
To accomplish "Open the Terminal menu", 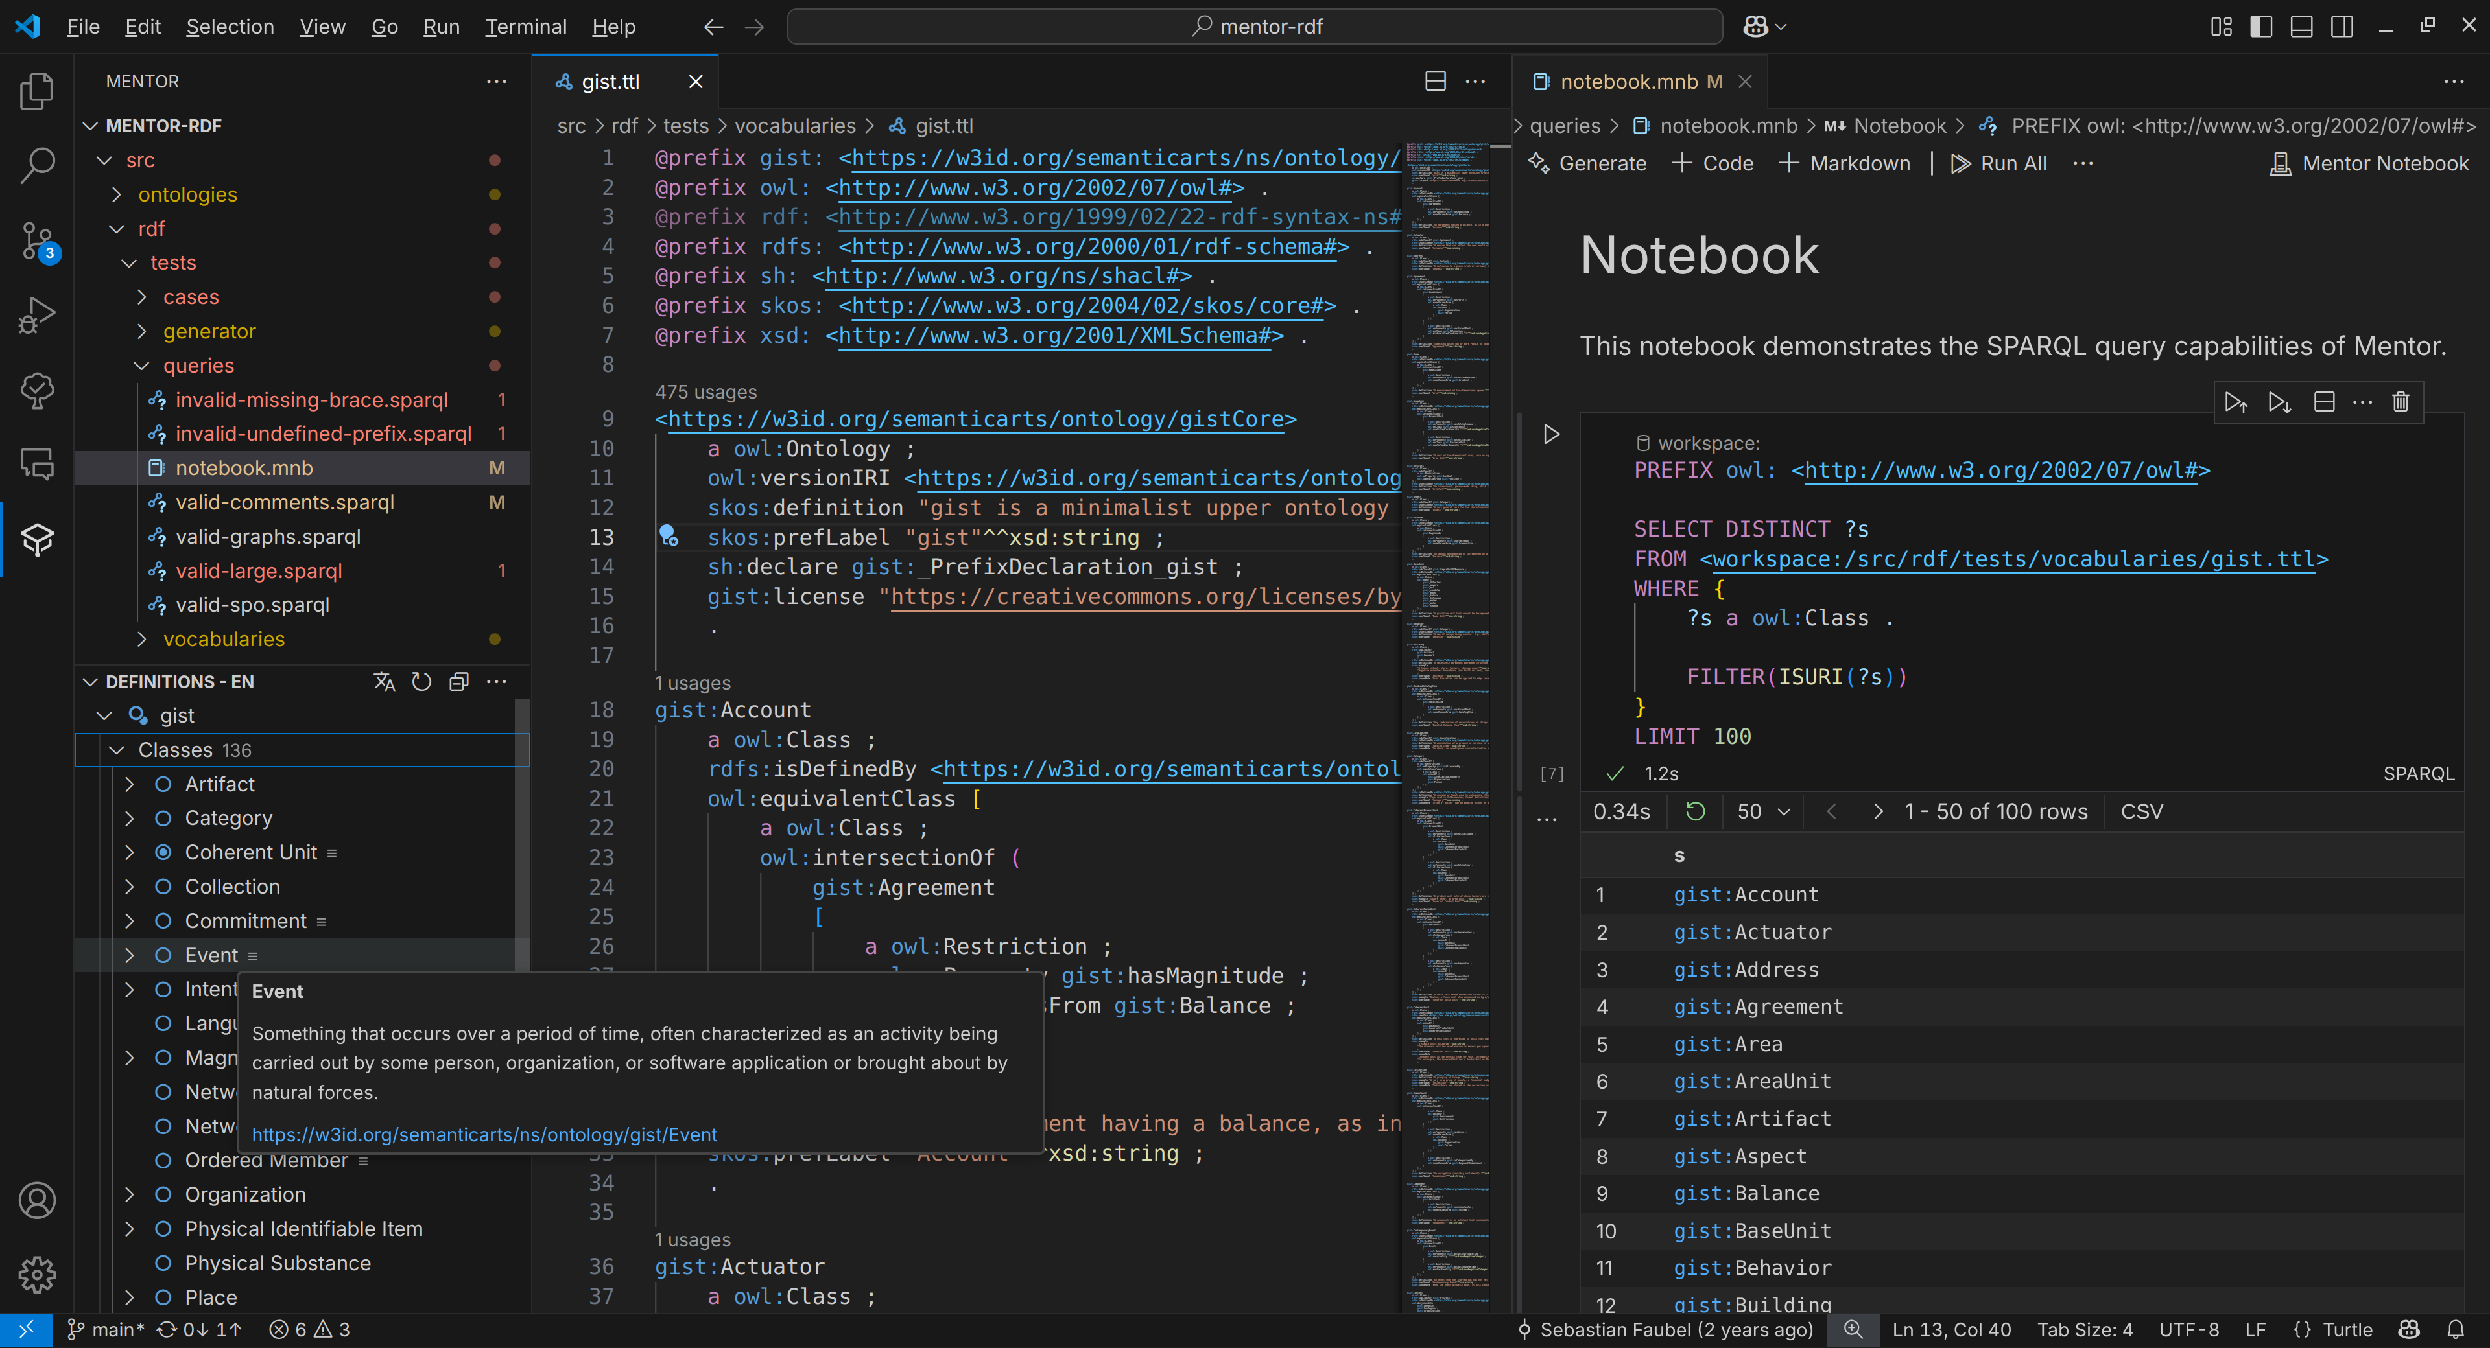I will pyautogui.click(x=525, y=26).
